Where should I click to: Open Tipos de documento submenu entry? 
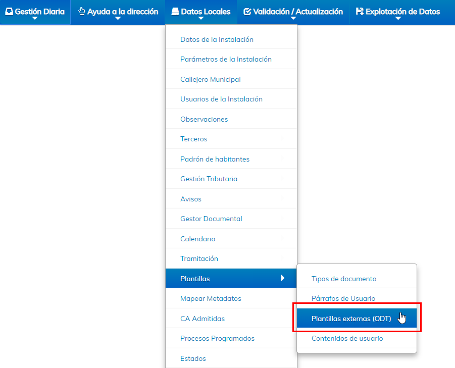tap(343, 279)
